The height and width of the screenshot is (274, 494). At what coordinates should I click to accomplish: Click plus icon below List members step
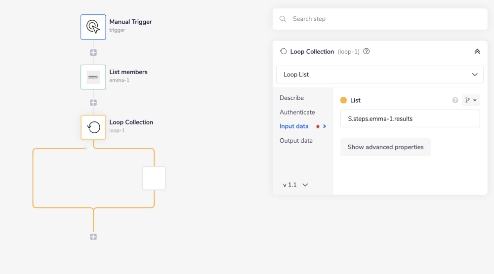coord(93,103)
